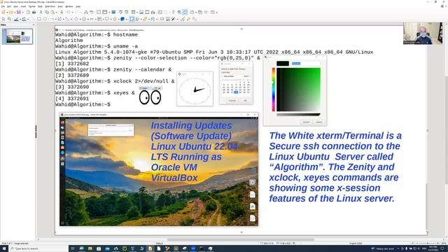Screen dimensions: 448x252
Task: Click the Crop Image icon
Action: pos(168,19)
